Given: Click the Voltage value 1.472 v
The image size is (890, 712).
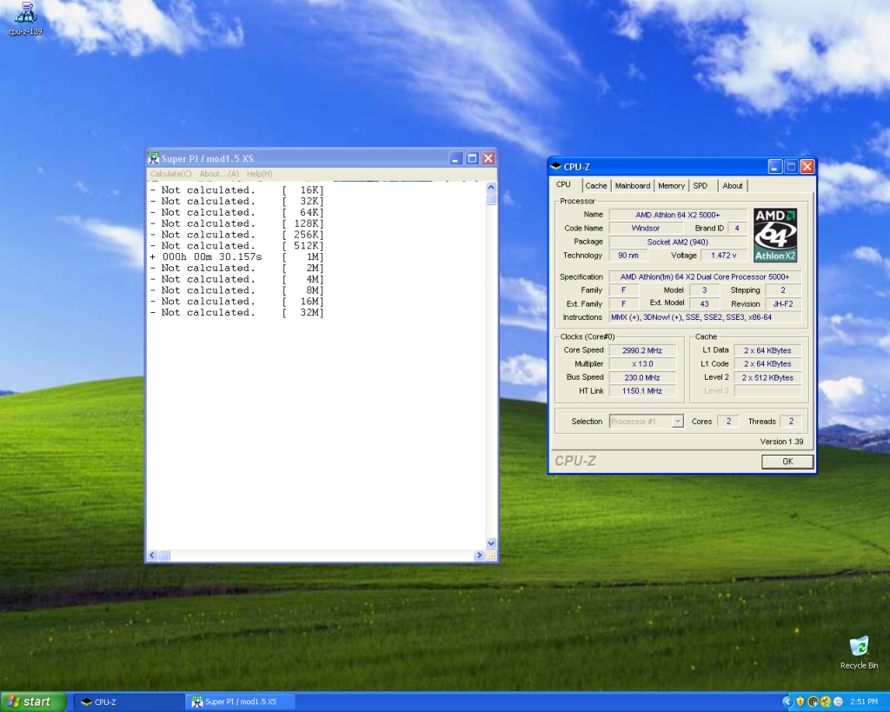Looking at the screenshot, I should [724, 256].
